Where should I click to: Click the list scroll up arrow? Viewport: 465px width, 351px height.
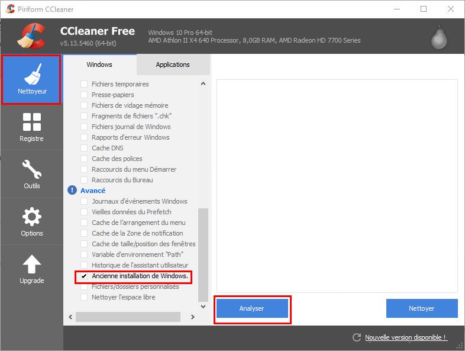point(203,83)
